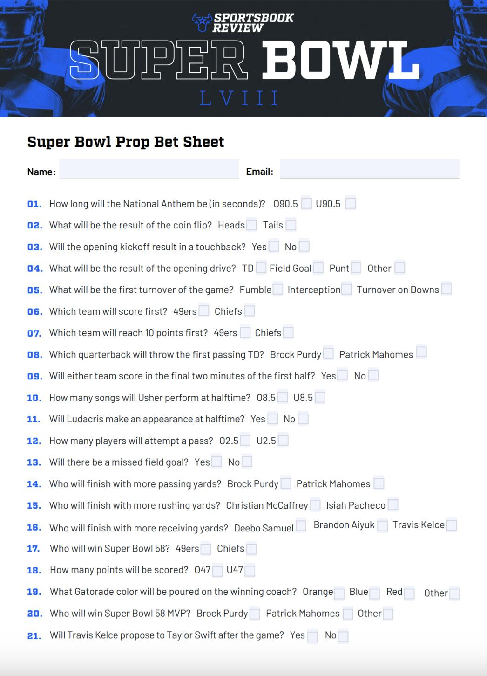Tick No for the Kelce proposal question

[x=343, y=636]
